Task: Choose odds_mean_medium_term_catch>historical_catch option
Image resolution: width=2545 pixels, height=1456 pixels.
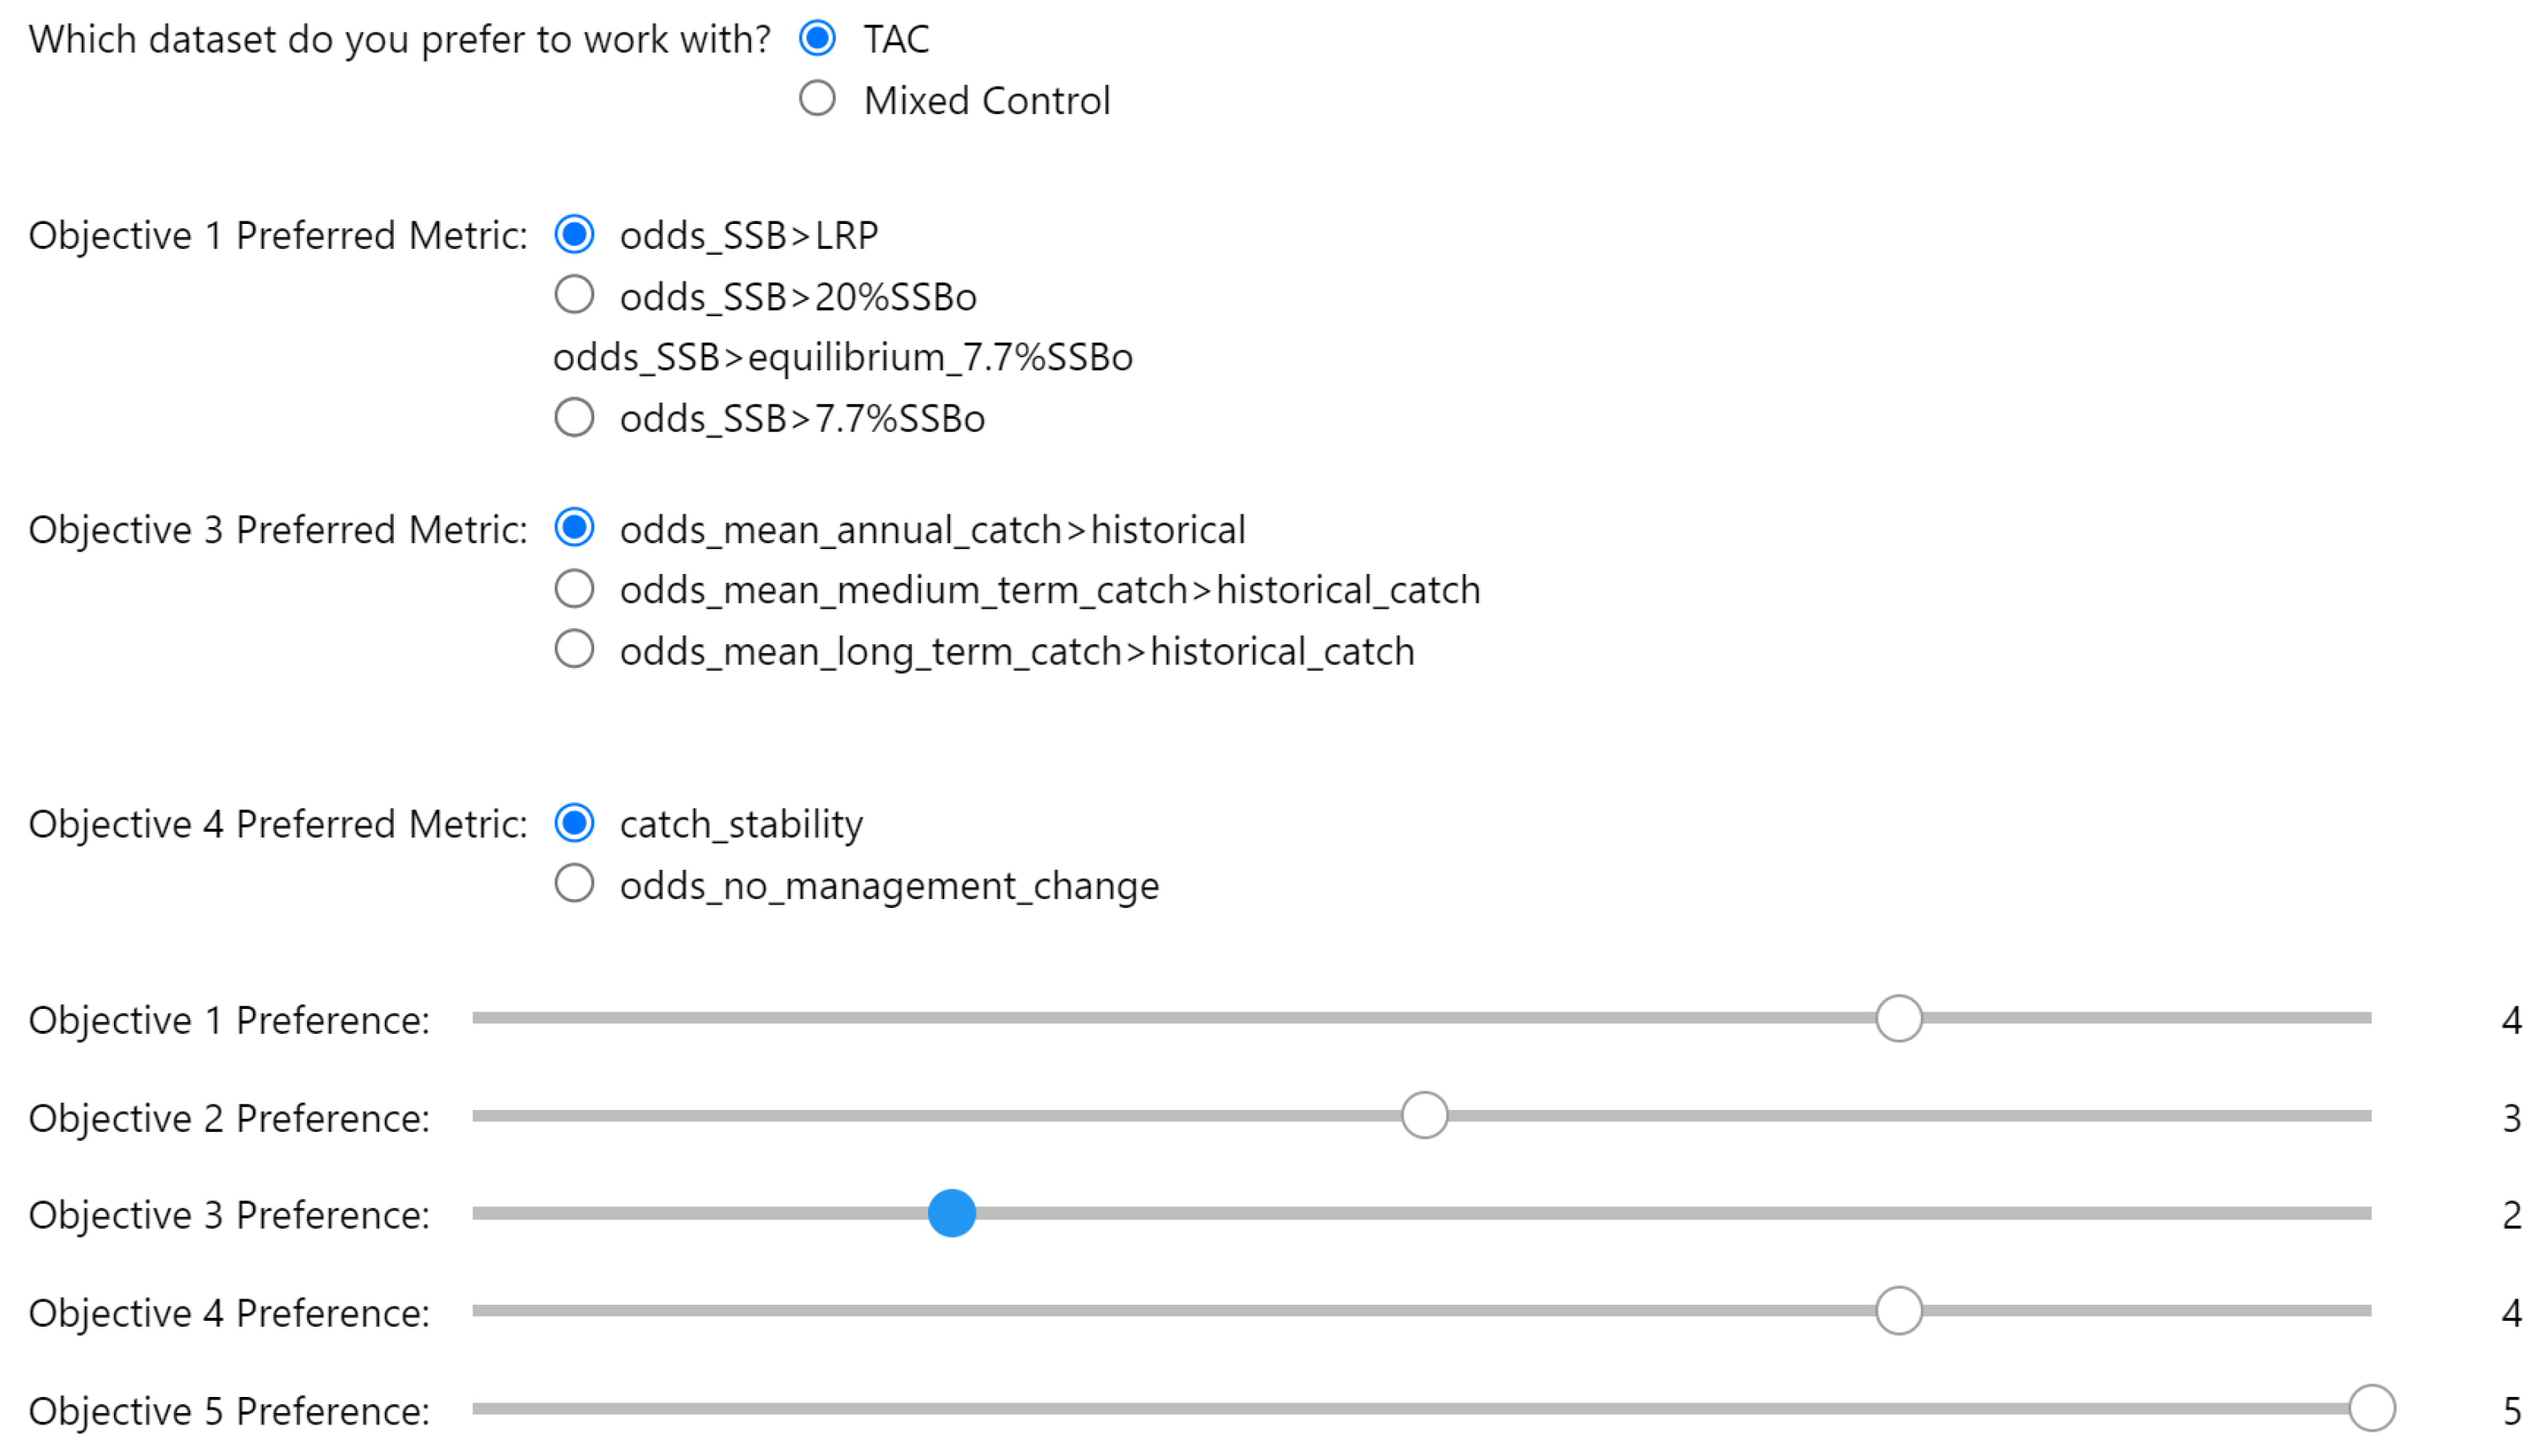Action: coord(574,590)
